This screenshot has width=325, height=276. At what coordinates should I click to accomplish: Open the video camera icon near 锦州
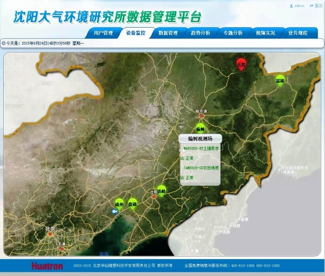[x=114, y=212]
